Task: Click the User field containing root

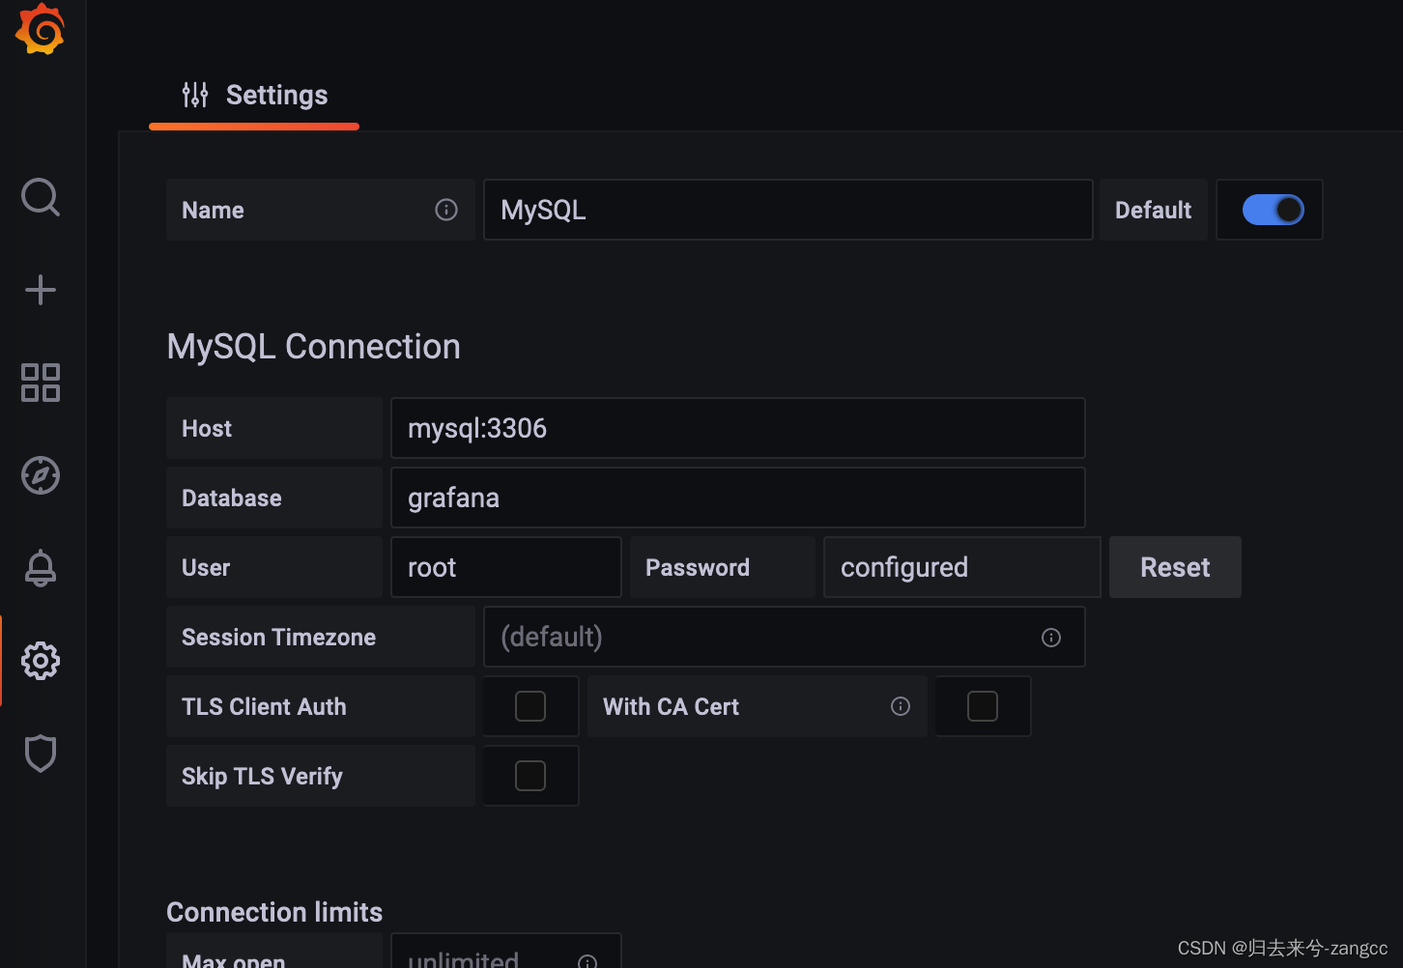Action: [x=506, y=567]
